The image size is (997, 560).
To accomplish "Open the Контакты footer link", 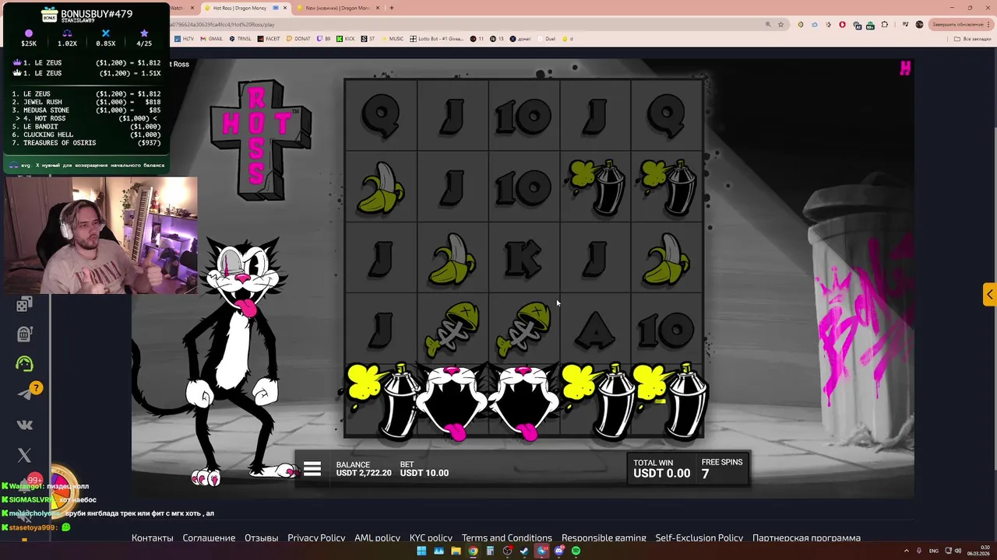I will tap(152, 537).
